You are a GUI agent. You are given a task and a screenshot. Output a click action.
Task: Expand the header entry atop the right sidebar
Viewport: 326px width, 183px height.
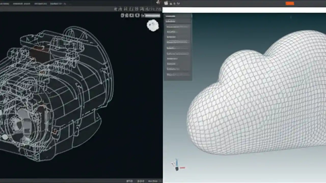171,16
